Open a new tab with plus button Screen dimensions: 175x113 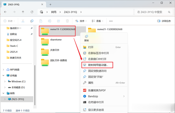click(x=50, y=4)
